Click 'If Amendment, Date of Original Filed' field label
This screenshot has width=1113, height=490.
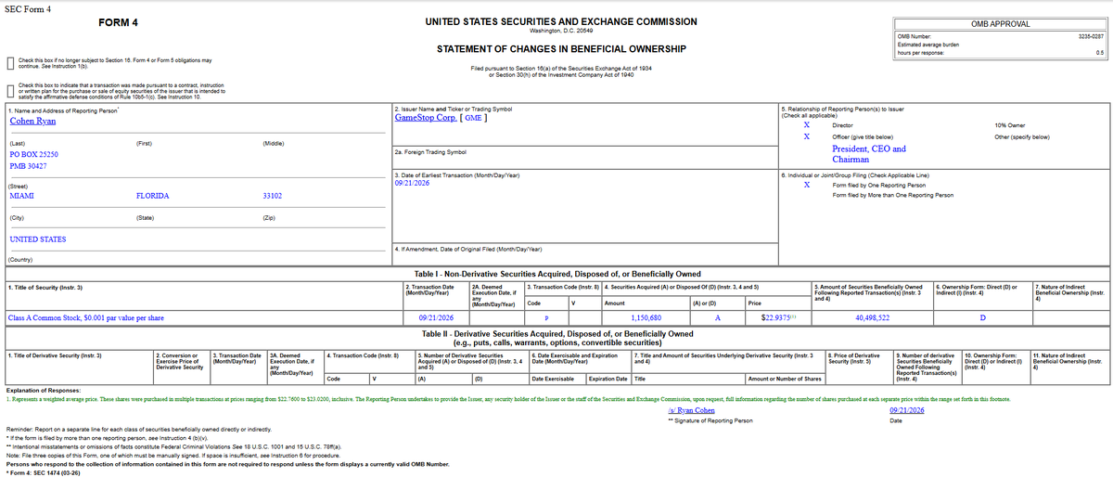tap(468, 250)
